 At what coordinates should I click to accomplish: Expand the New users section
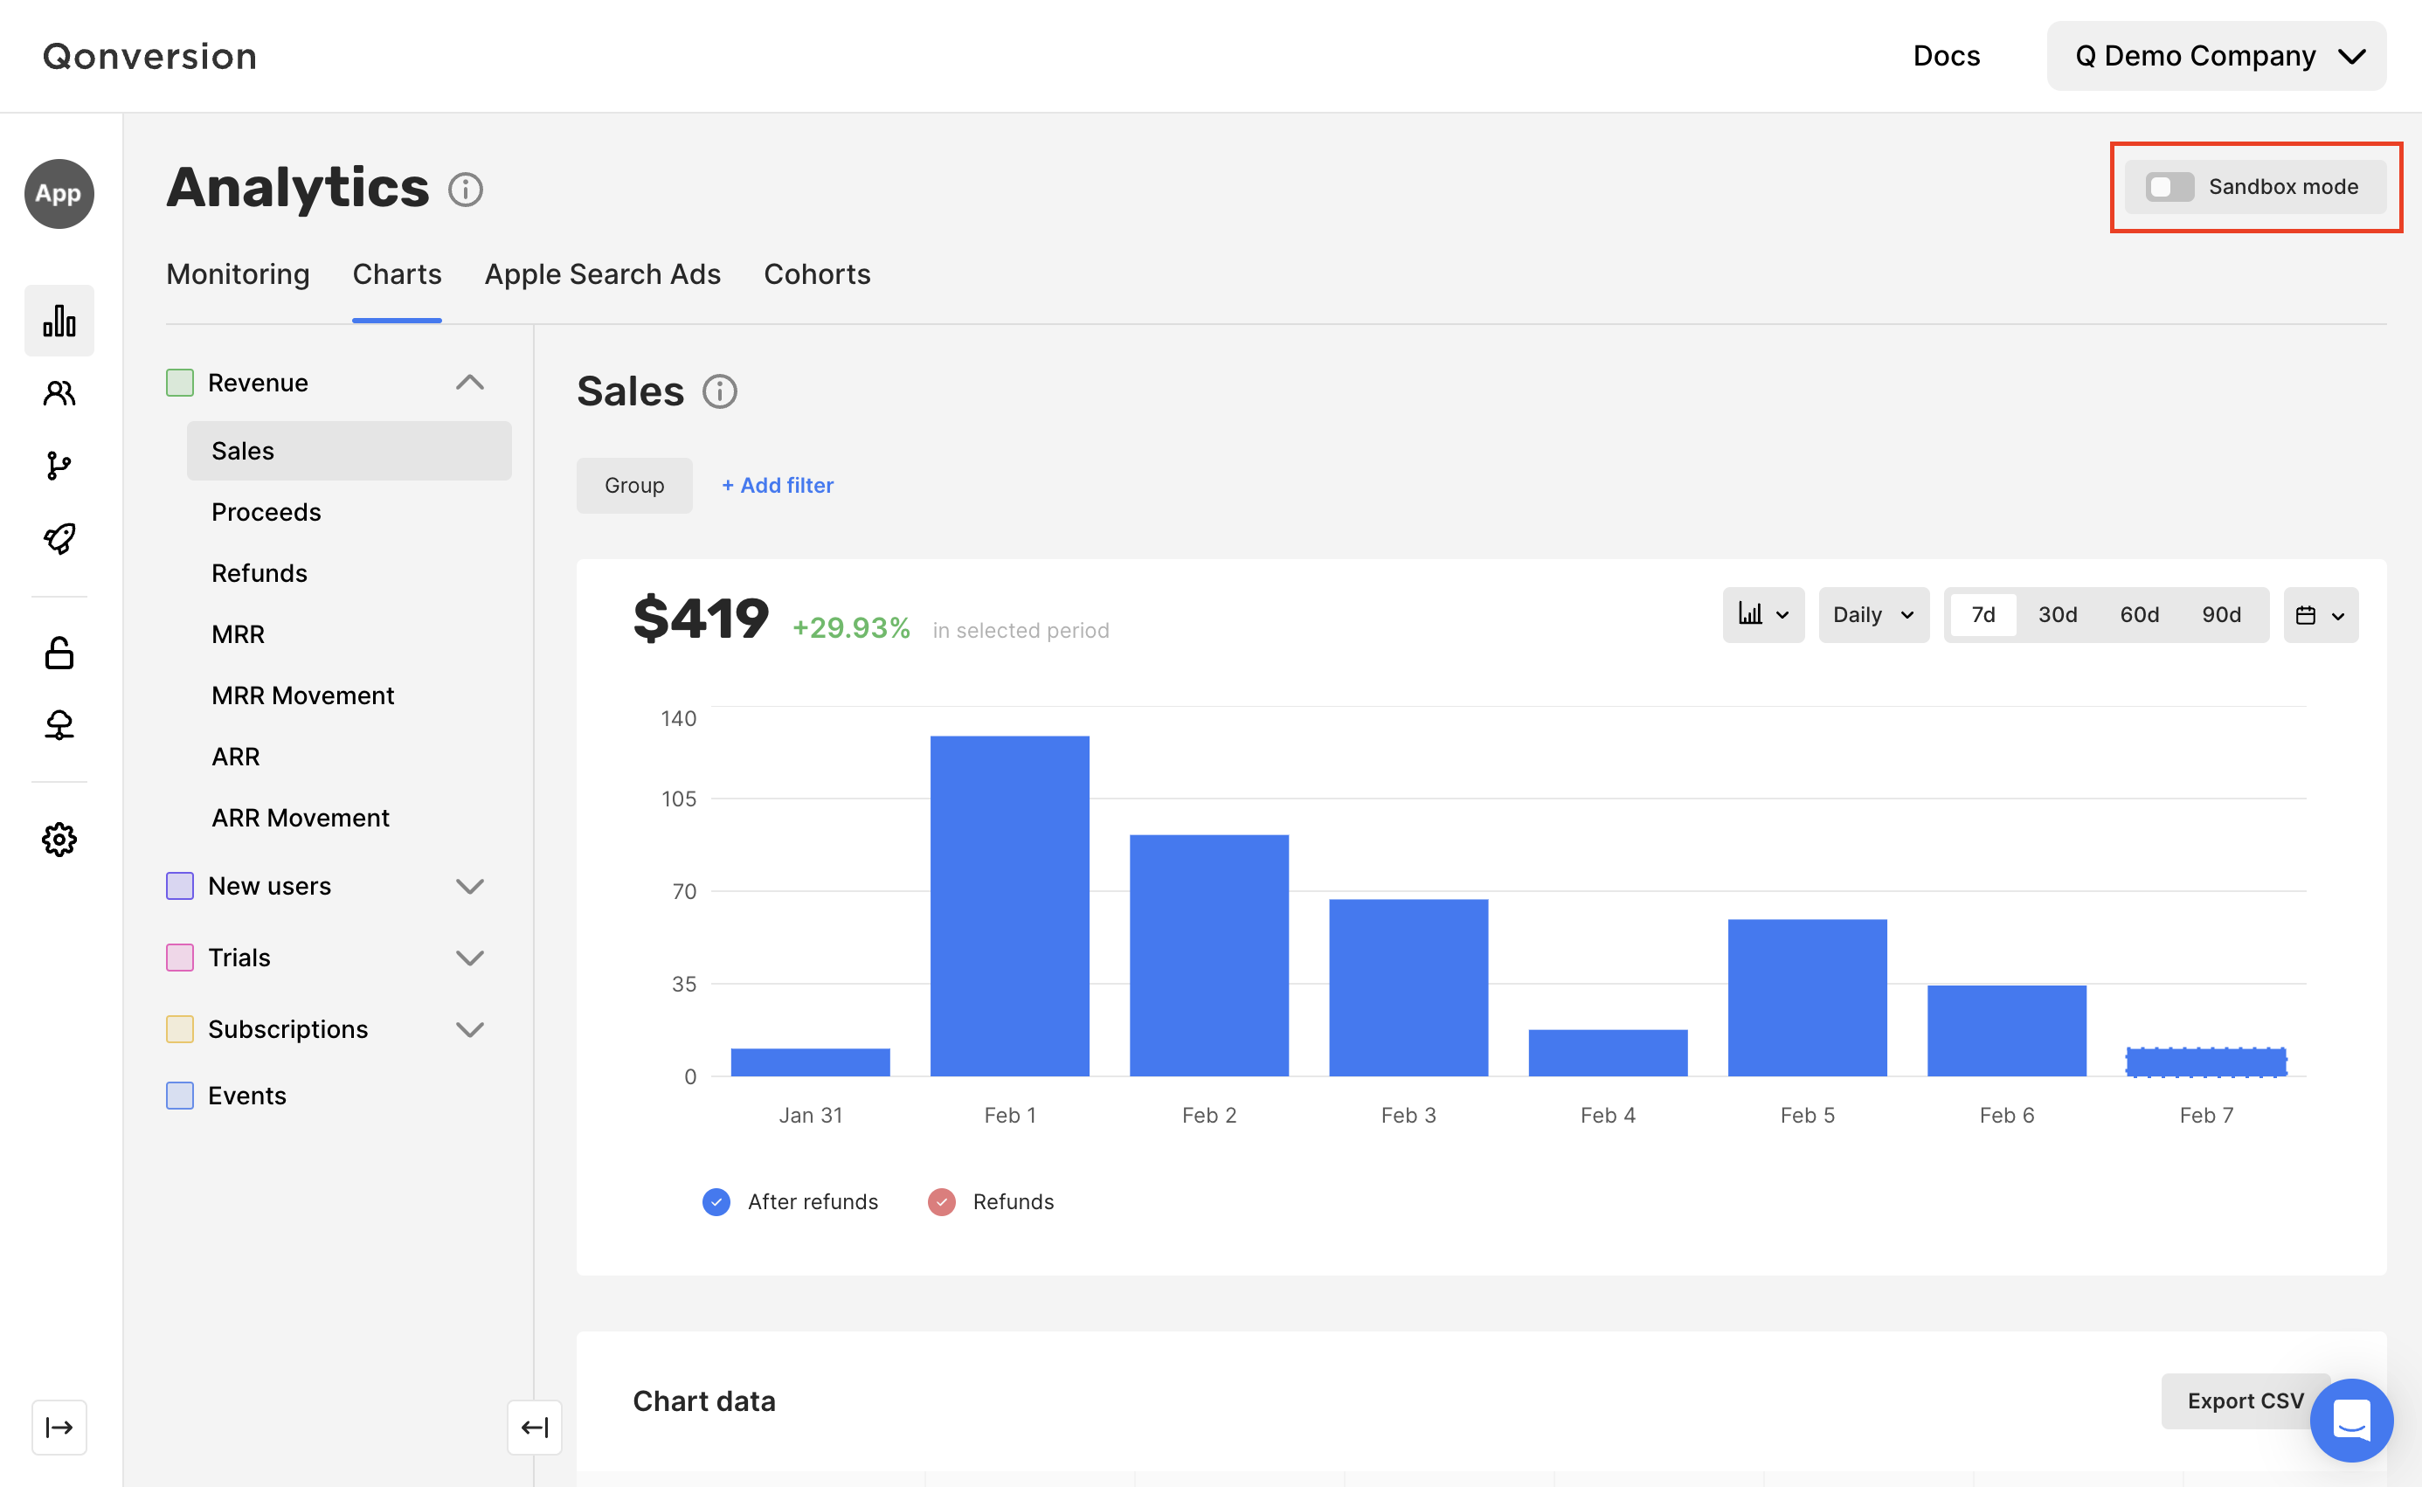point(469,886)
